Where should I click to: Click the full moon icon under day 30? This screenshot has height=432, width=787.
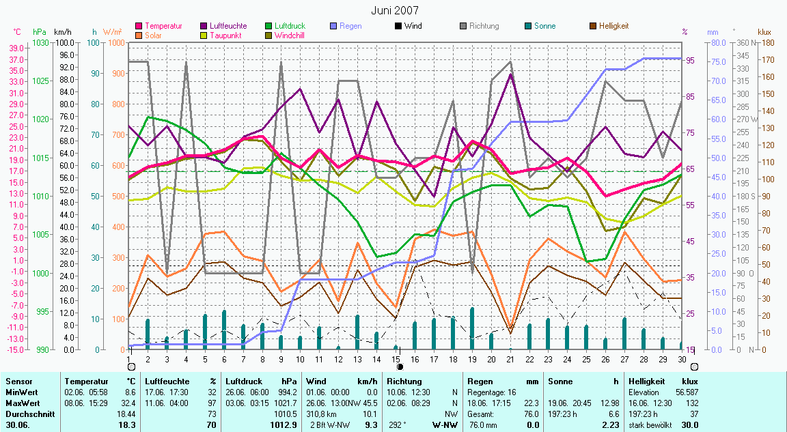(694, 366)
